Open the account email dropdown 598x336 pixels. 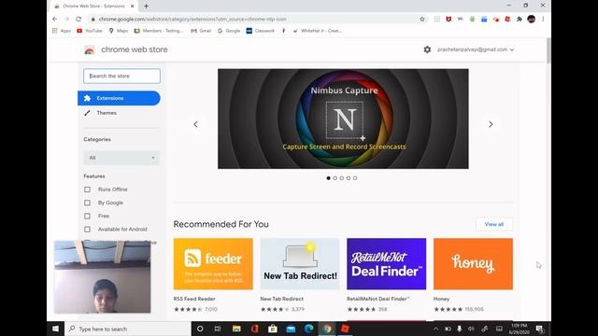tap(476, 49)
